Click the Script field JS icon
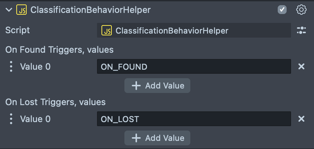This screenshot has height=149, width=314. click(x=107, y=31)
